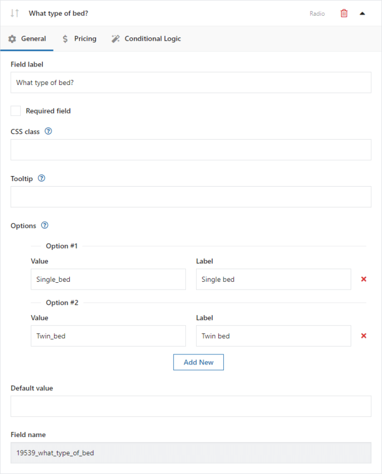
Task: Click inside the Default value input
Action: (191, 406)
